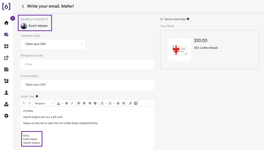Center align the email text
264x150 pixels.
click(x=84, y=103)
